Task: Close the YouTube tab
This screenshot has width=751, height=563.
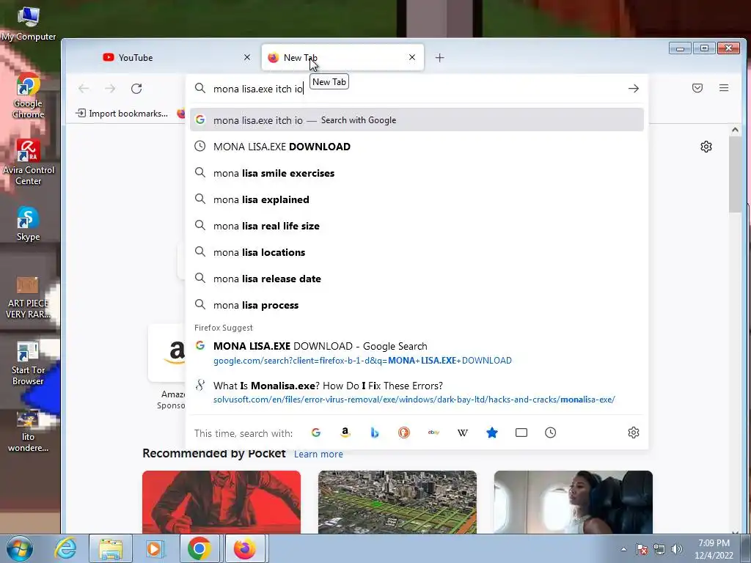Action: pos(247,57)
